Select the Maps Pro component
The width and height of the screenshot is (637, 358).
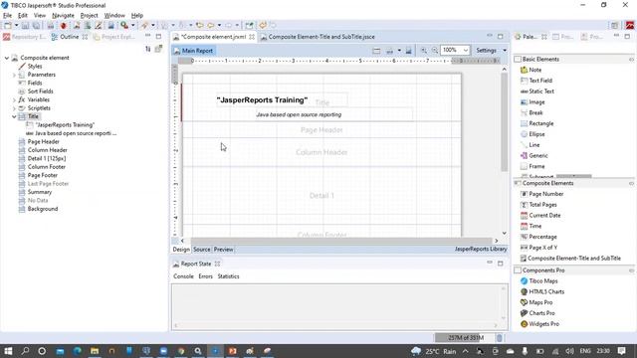coord(536,302)
